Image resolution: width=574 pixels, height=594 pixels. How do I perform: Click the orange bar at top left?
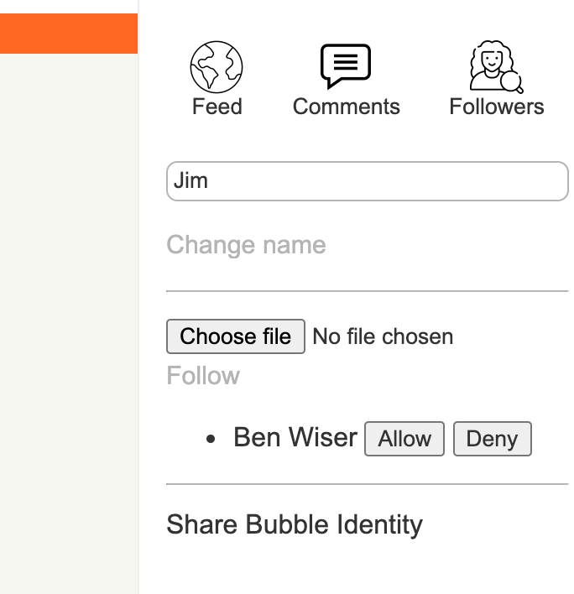tap(69, 34)
